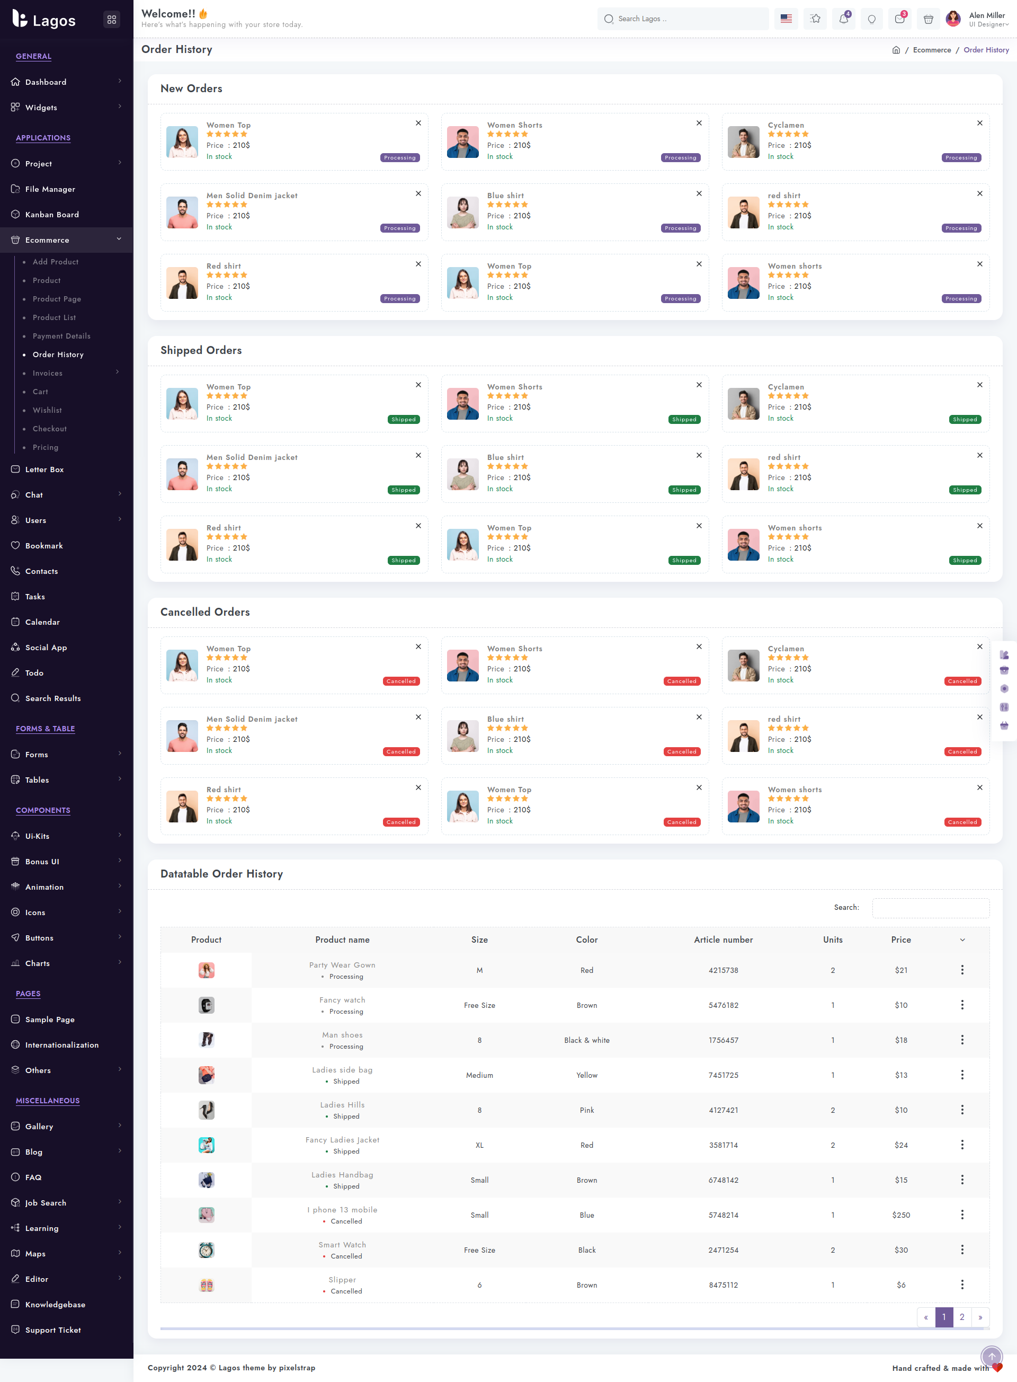Viewport: 1017px width, 1382px height.
Task: Dismiss the Cyclamen card in New Orders
Action: (979, 123)
